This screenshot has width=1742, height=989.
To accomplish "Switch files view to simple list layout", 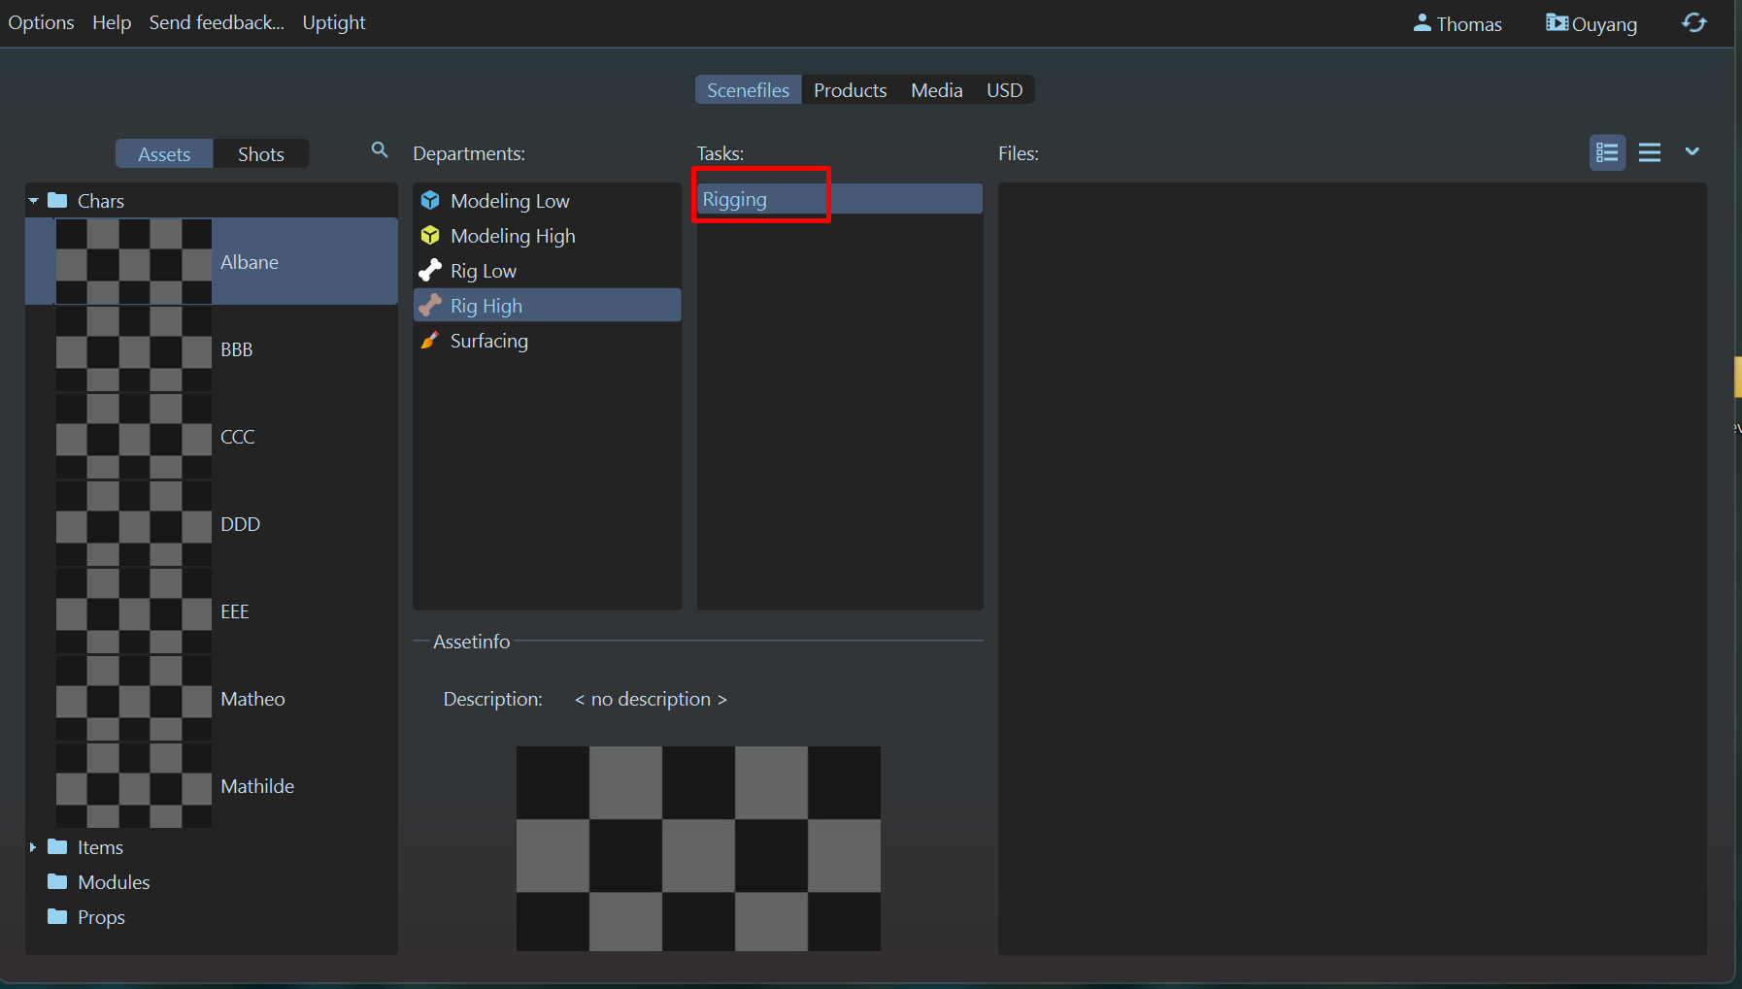I will click(1650, 153).
